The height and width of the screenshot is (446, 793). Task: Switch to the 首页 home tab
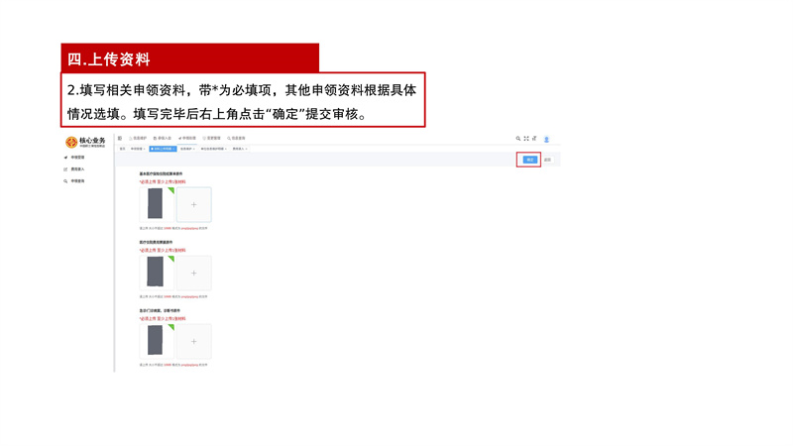coord(122,149)
